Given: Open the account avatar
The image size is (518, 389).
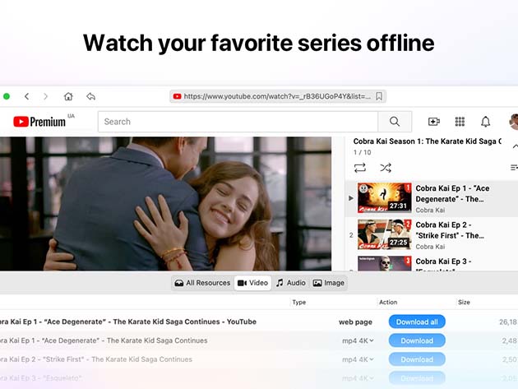Looking at the screenshot, I should pos(514,122).
